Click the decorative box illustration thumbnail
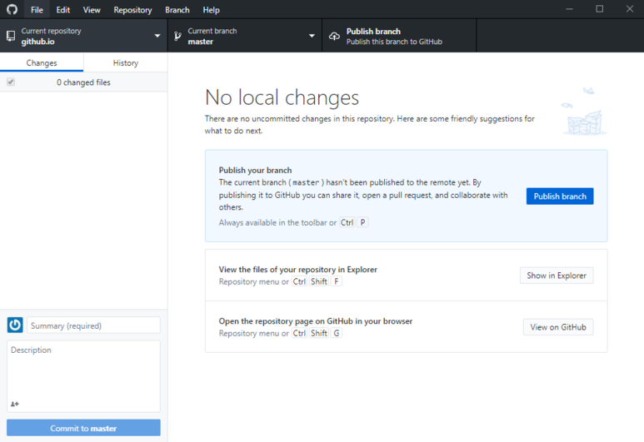 (x=585, y=112)
